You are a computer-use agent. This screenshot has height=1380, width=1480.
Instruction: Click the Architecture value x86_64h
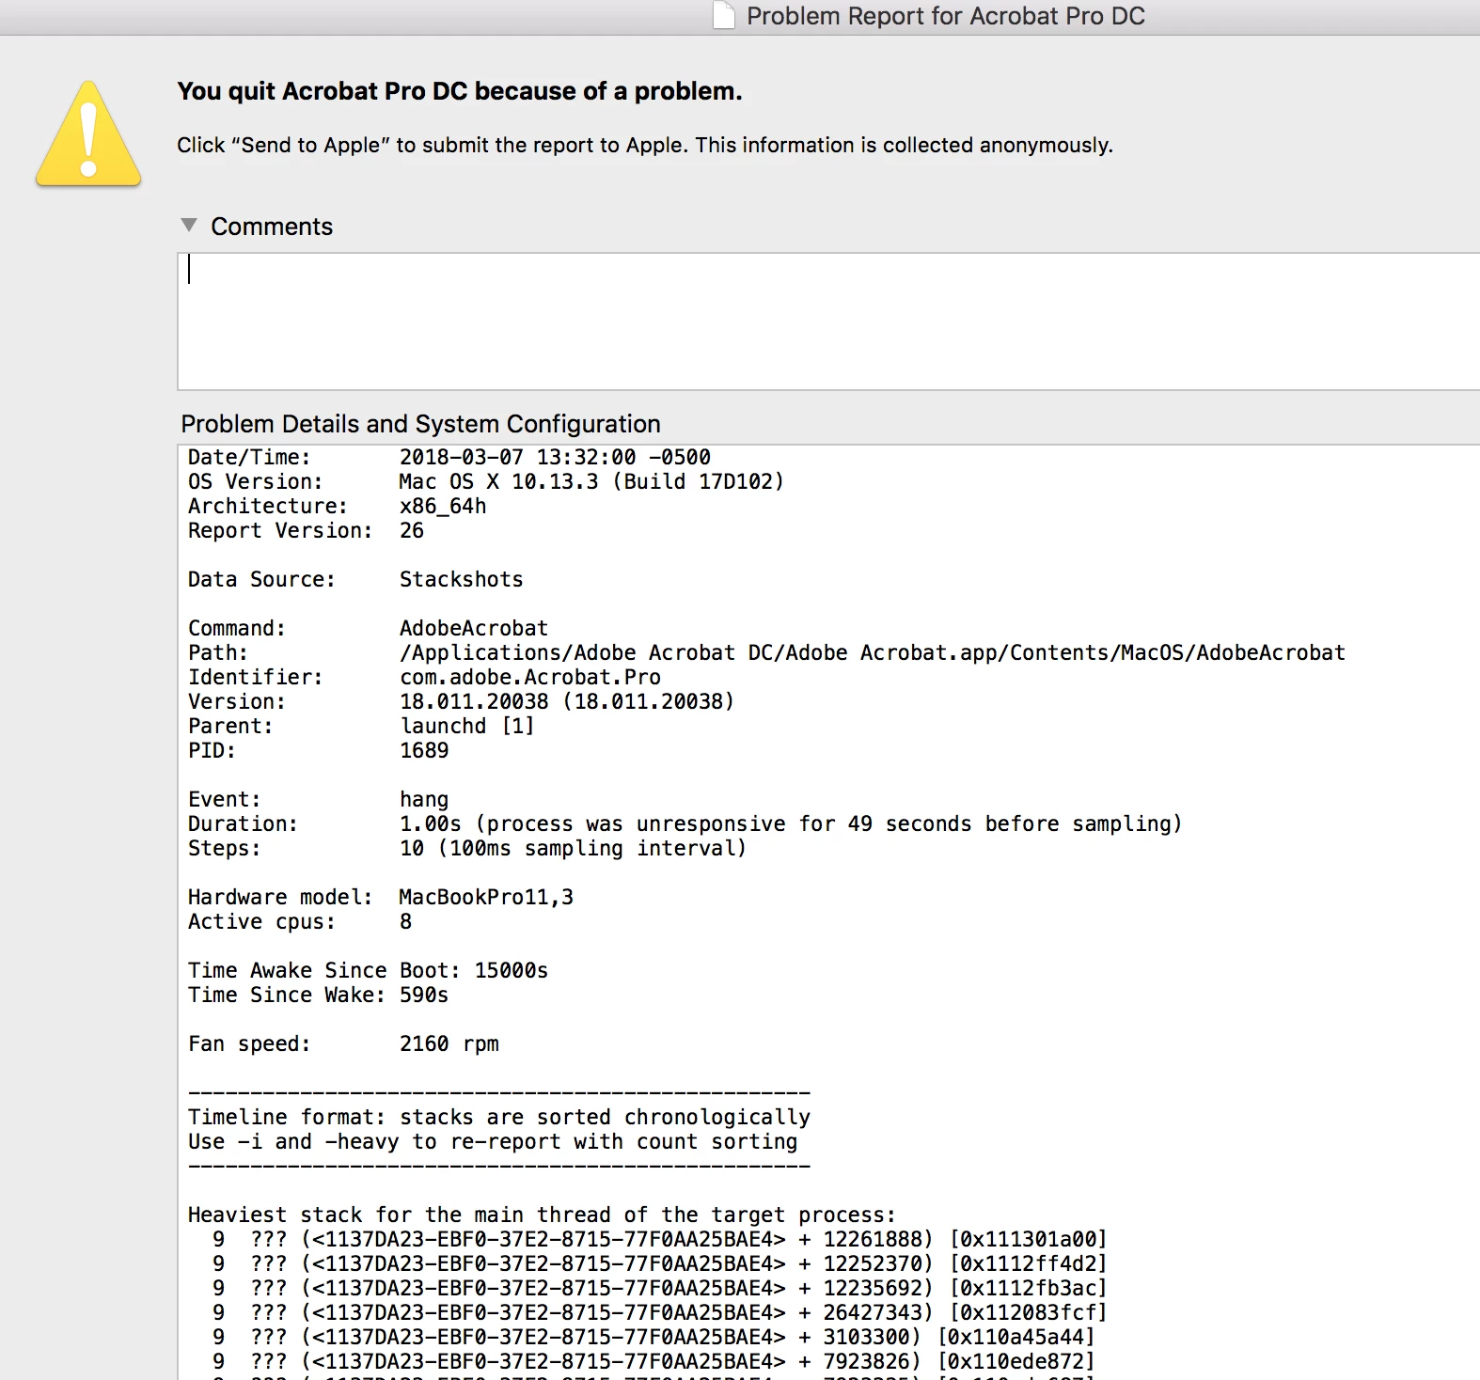click(443, 507)
